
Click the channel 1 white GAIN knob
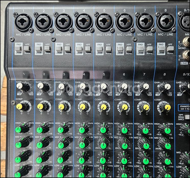click(x=20, y=86)
